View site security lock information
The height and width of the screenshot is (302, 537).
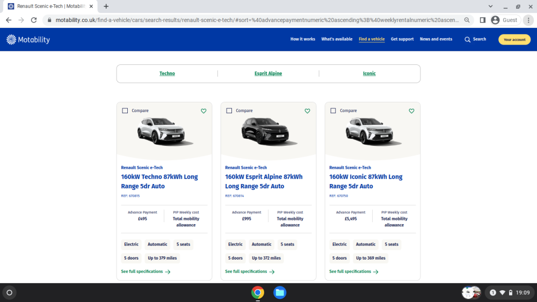[49, 20]
